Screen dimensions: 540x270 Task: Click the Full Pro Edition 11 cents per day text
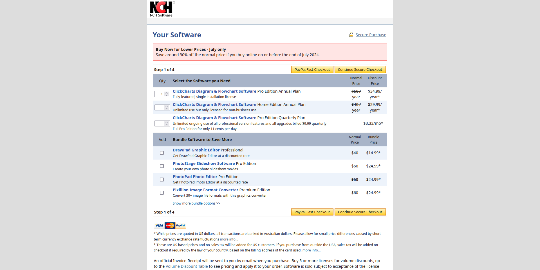click(205, 129)
